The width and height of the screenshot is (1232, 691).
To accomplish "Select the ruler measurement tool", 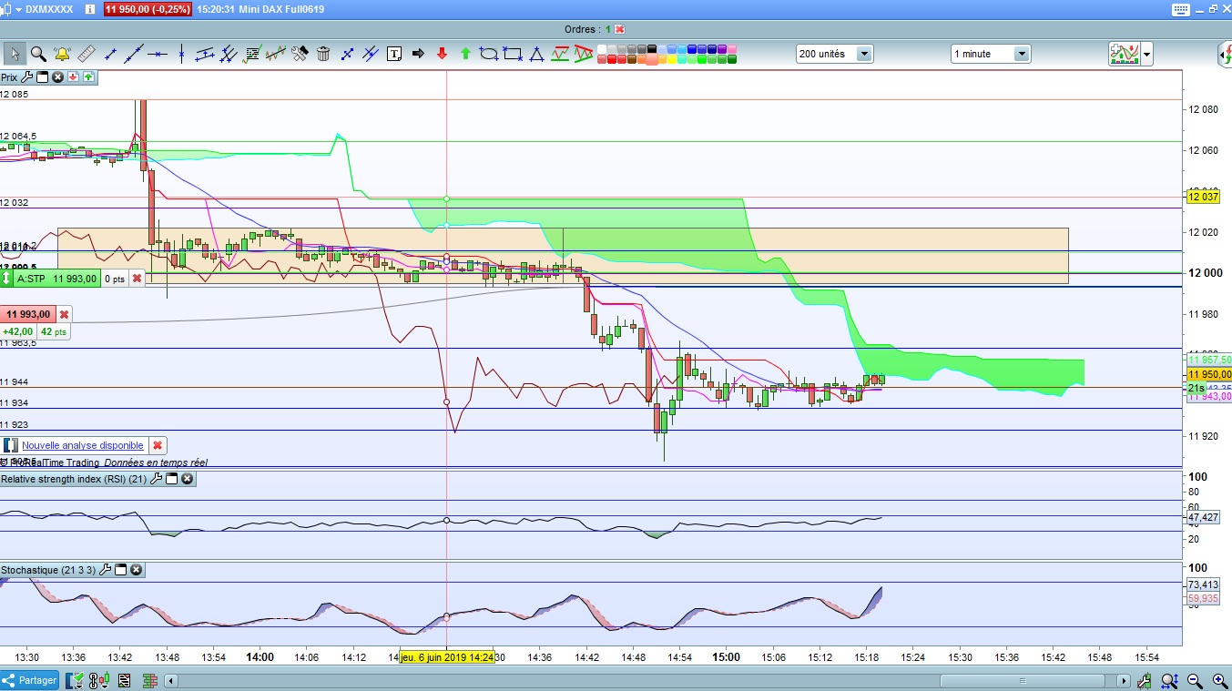I will point(87,54).
